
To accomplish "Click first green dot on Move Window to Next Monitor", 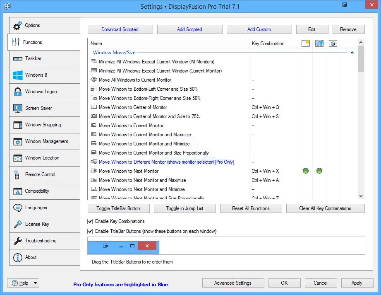I will pyautogui.click(x=306, y=171).
